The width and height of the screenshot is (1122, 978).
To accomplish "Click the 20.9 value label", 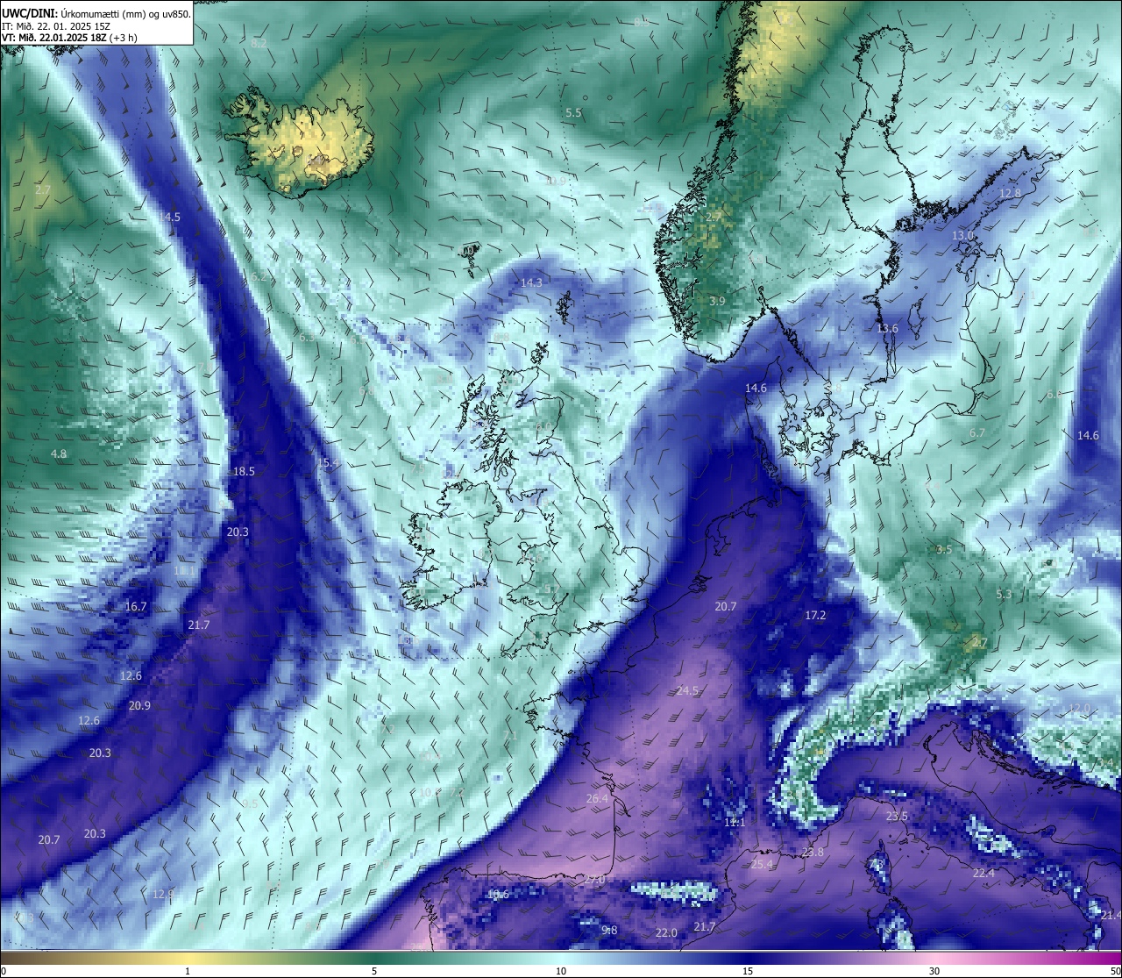I will tap(139, 706).
